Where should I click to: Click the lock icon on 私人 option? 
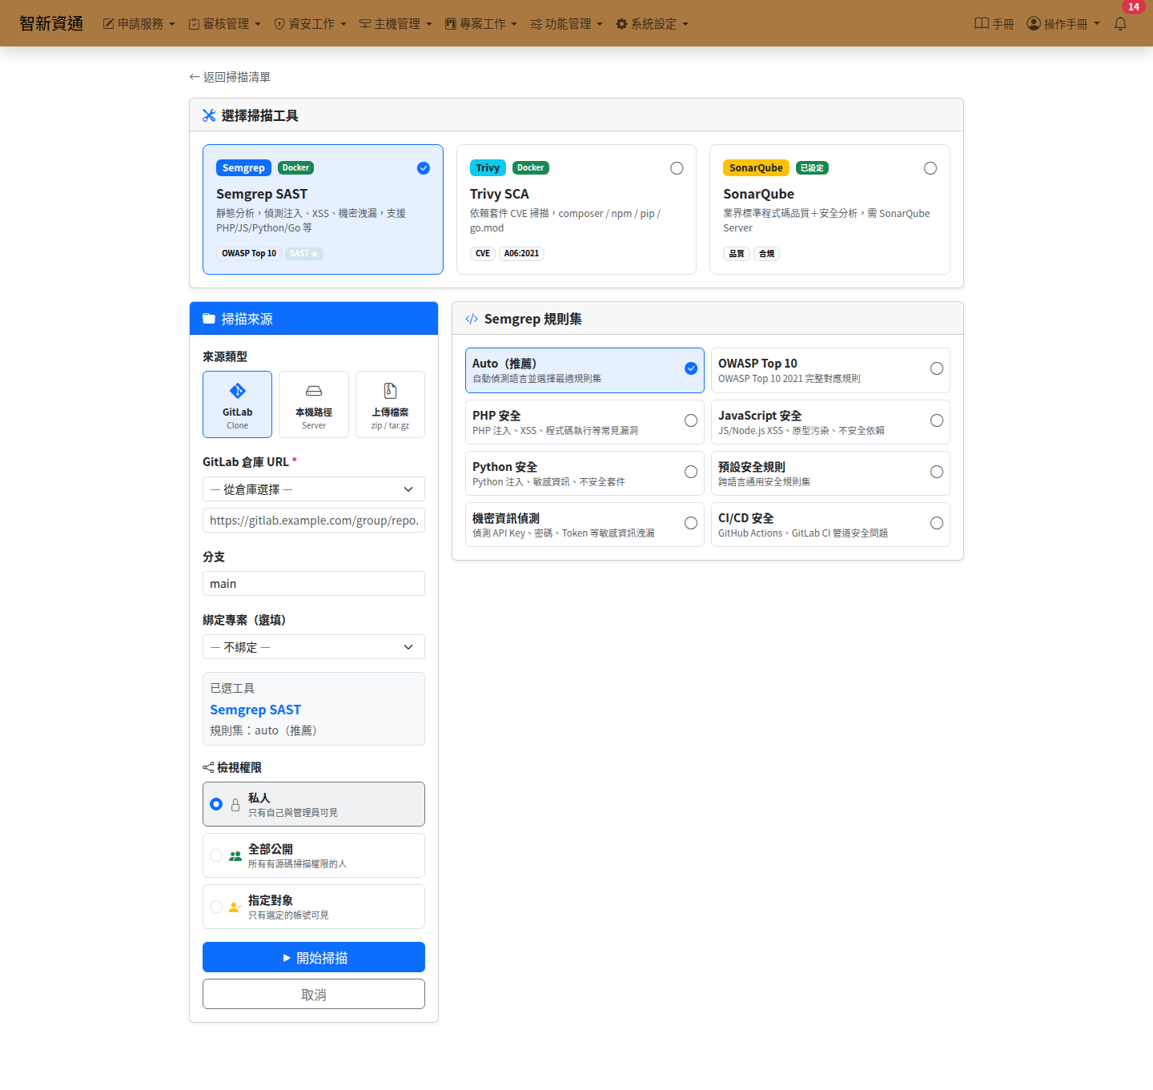point(235,805)
